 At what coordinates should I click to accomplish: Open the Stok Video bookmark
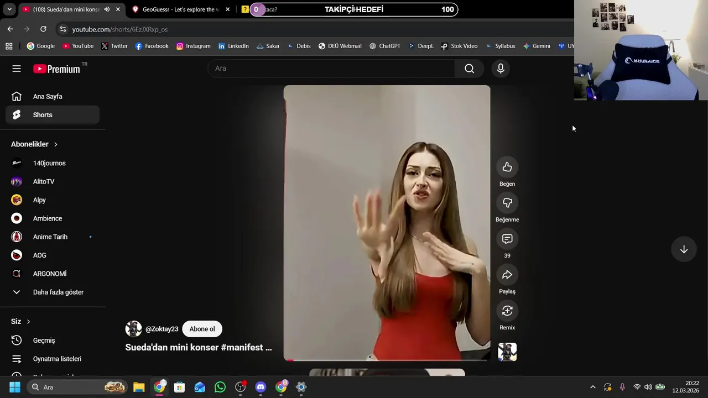coord(459,46)
